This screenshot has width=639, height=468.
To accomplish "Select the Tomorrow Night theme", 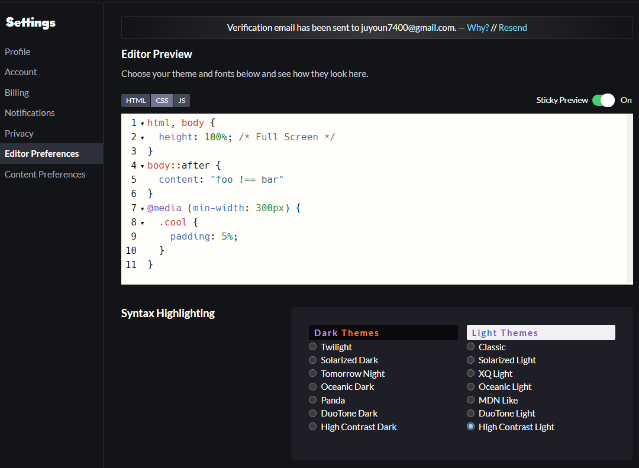I will click(312, 373).
